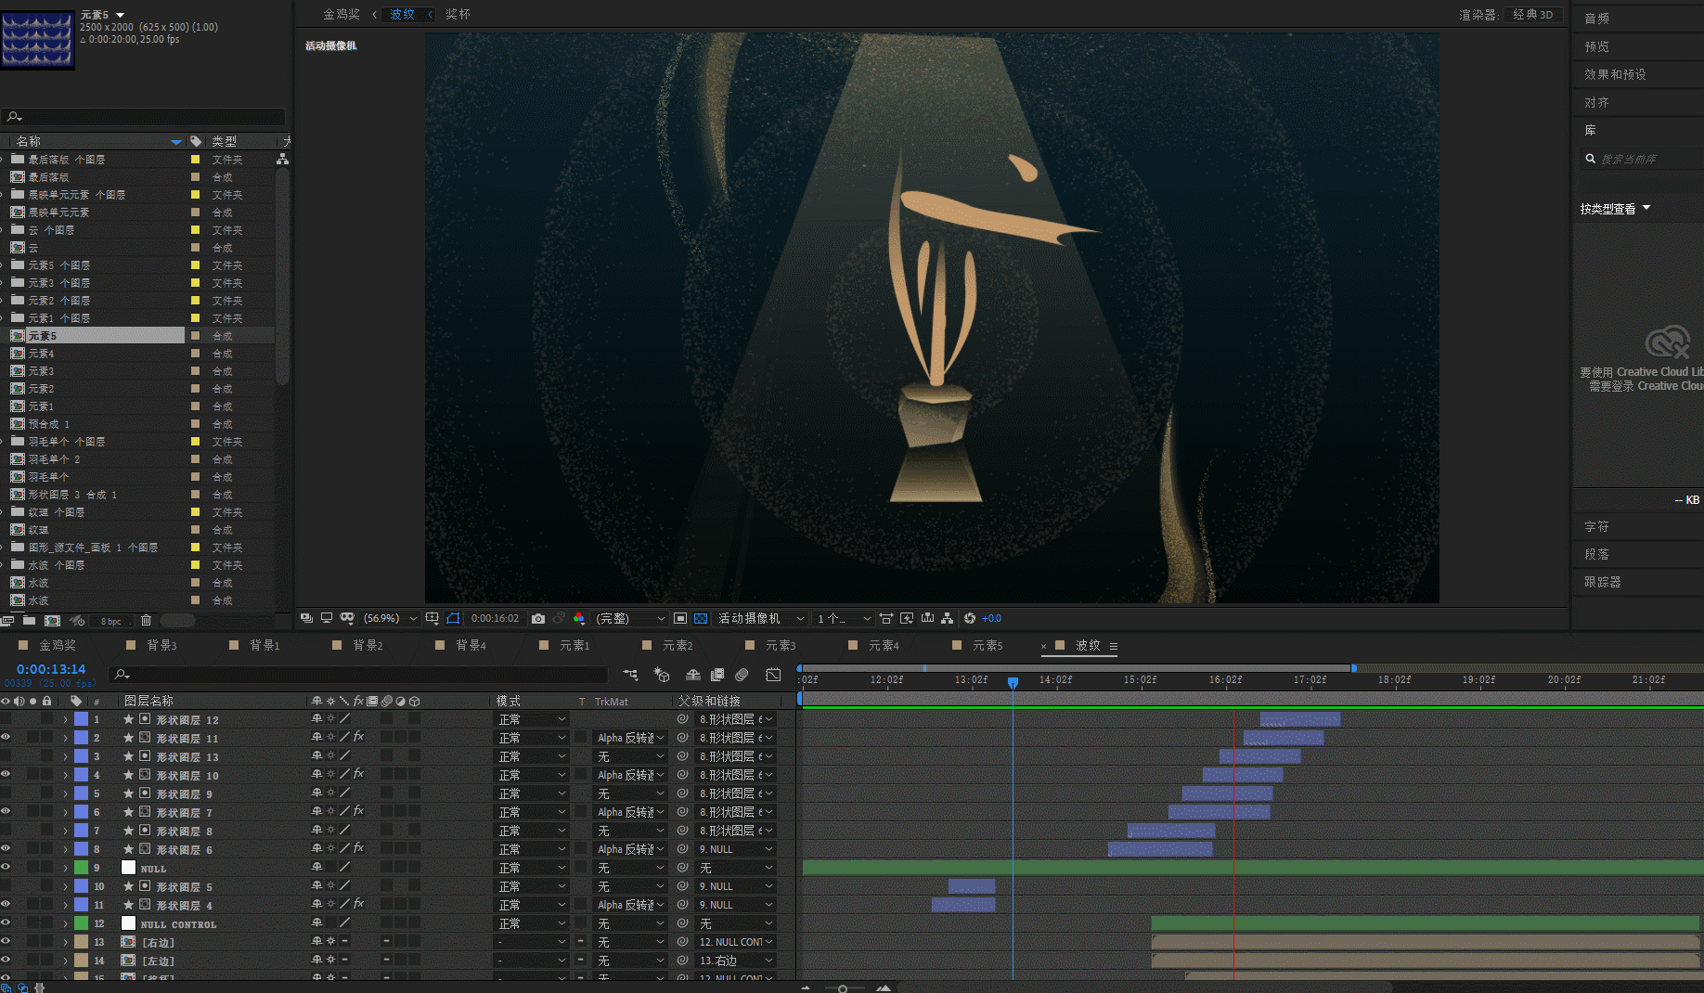Toggle the VR goggles preview icon
Viewport: 1704px width, 993px height.
click(x=347, y=618)
